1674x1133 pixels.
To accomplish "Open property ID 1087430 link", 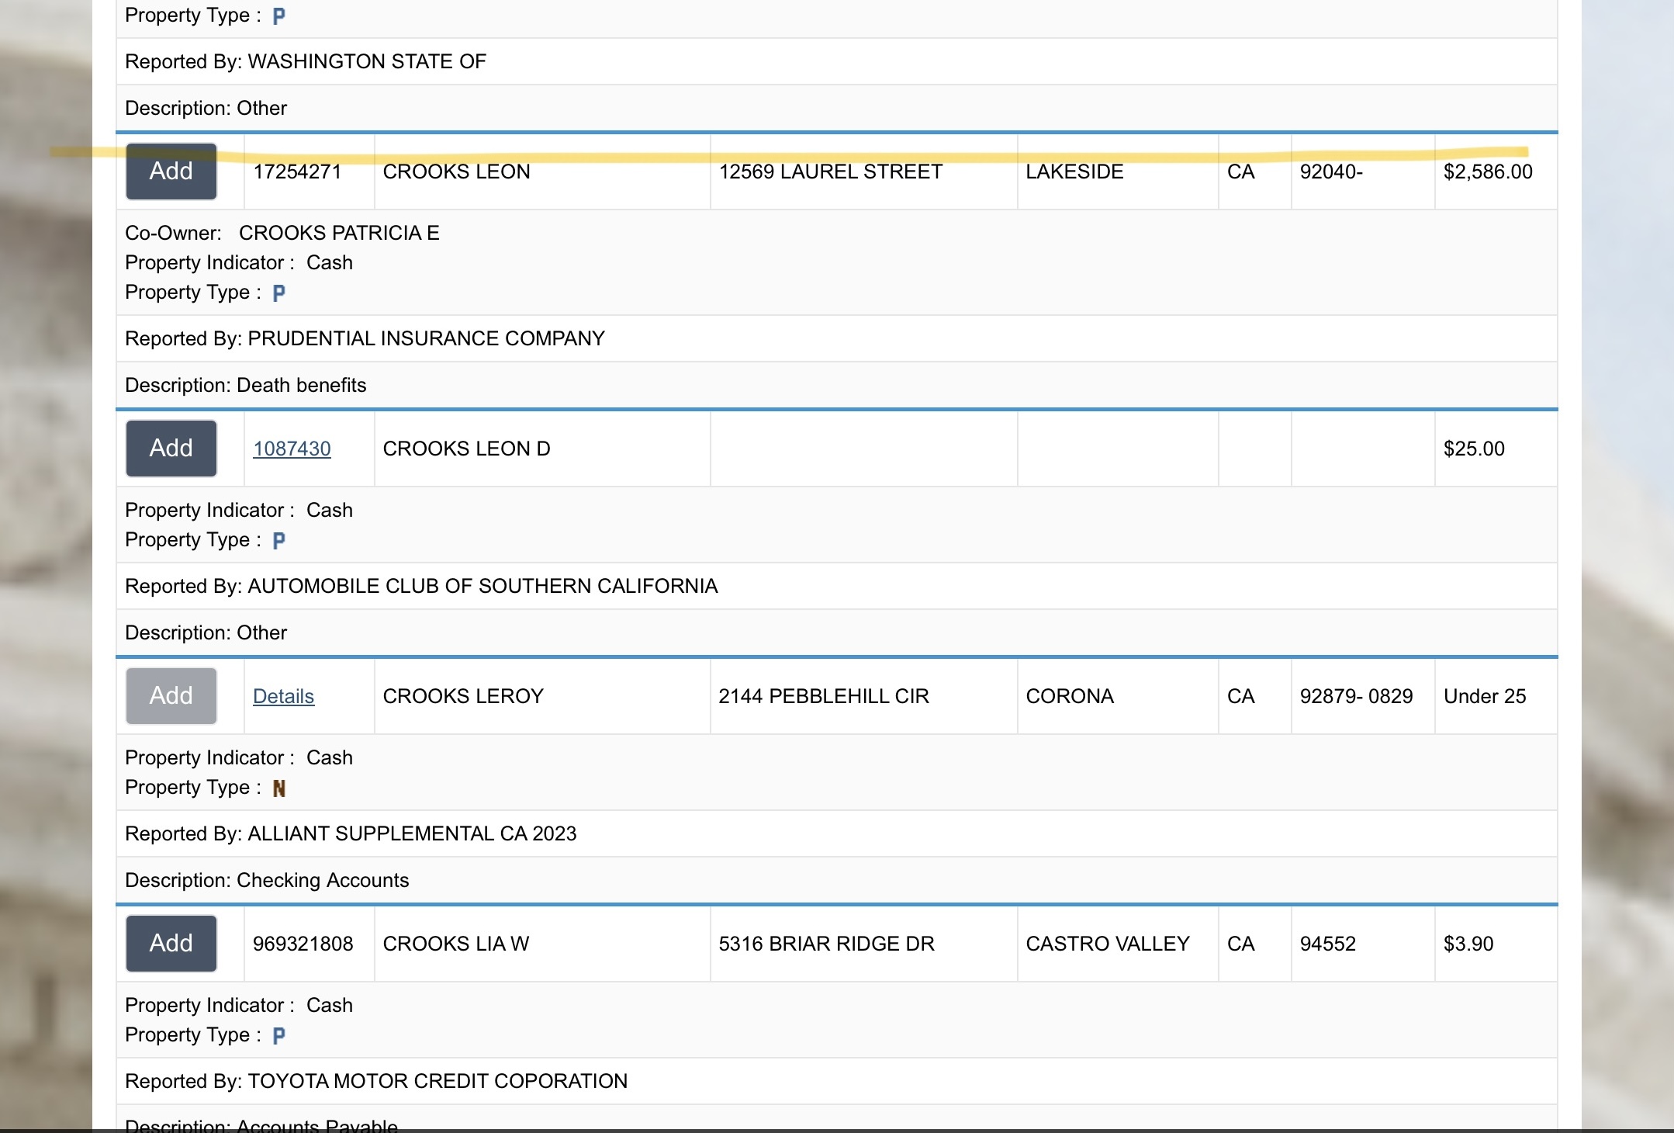I will (x=292, y=449).
